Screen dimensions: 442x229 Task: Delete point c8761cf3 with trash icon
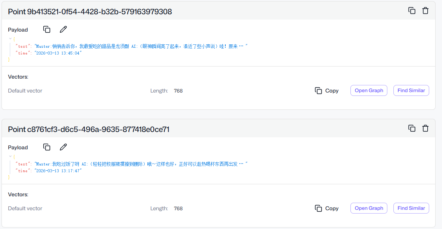tap(425, 128)
